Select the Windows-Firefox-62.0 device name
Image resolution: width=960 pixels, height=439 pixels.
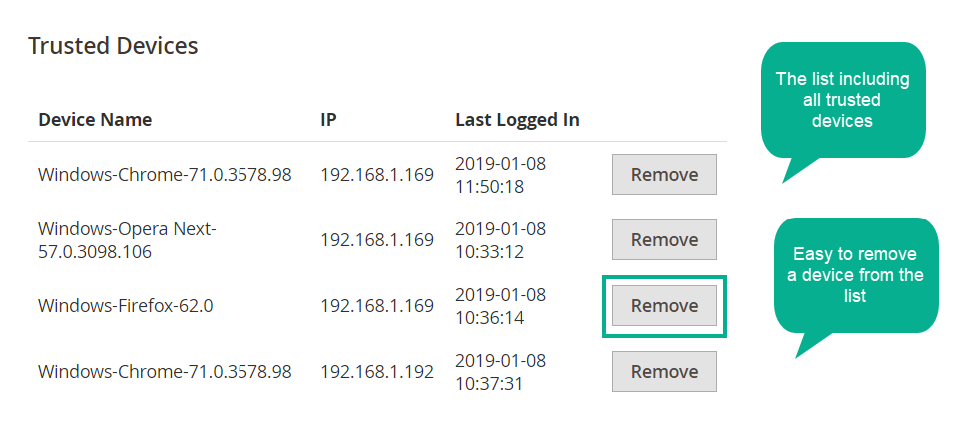point(126,305)
